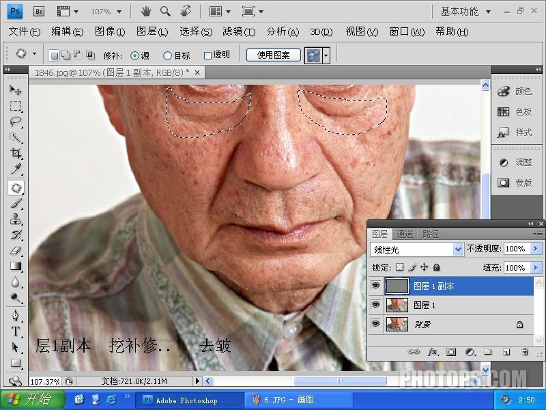Select the Path Selection tool
Screen dimensions: 546x410
15,347
